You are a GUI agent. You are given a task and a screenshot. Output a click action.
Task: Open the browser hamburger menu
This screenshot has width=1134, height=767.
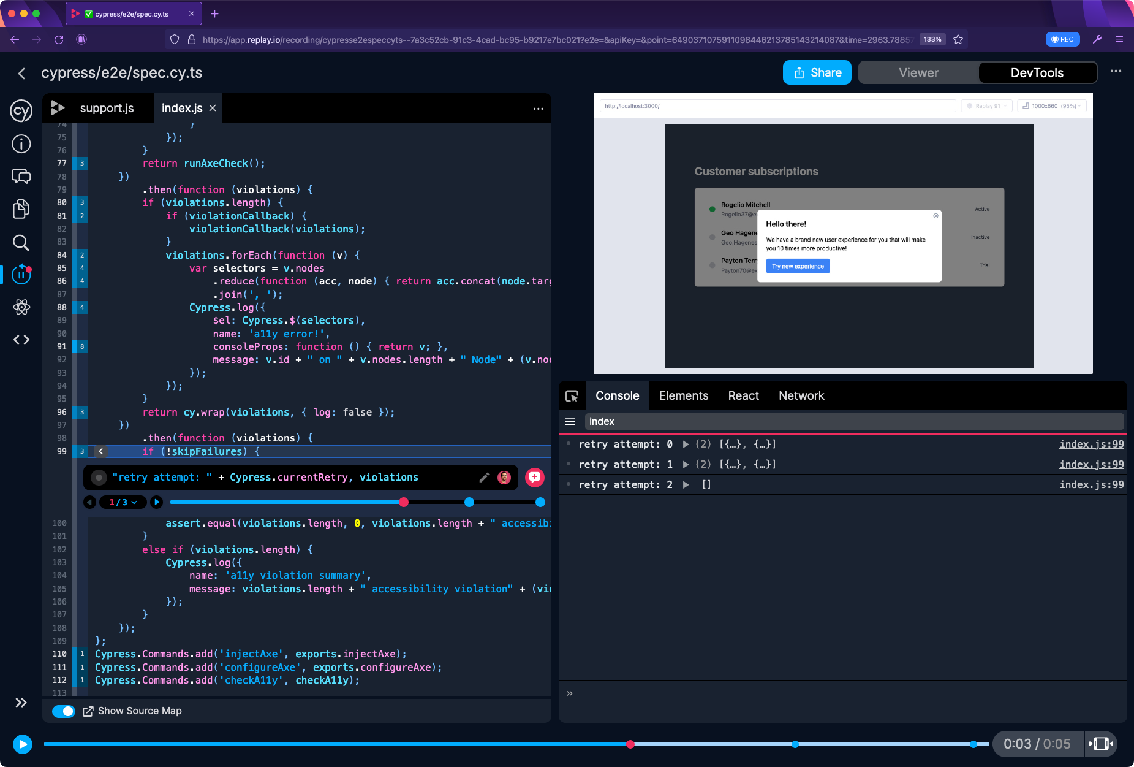[x=1119, y=39]
